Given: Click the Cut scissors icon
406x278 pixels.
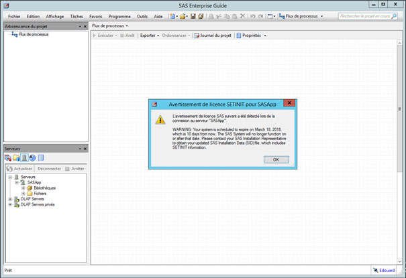Looking at the screenshot, I should (x=219, y=16).
